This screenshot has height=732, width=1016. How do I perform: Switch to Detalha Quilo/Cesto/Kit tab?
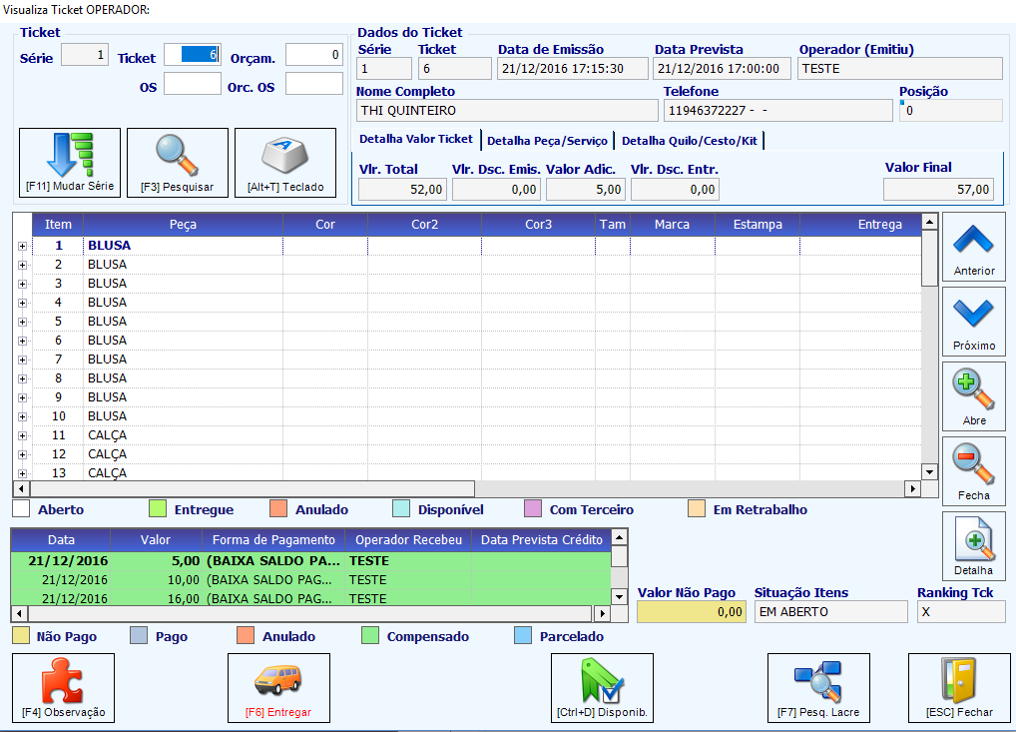click(x=690, y=141)
